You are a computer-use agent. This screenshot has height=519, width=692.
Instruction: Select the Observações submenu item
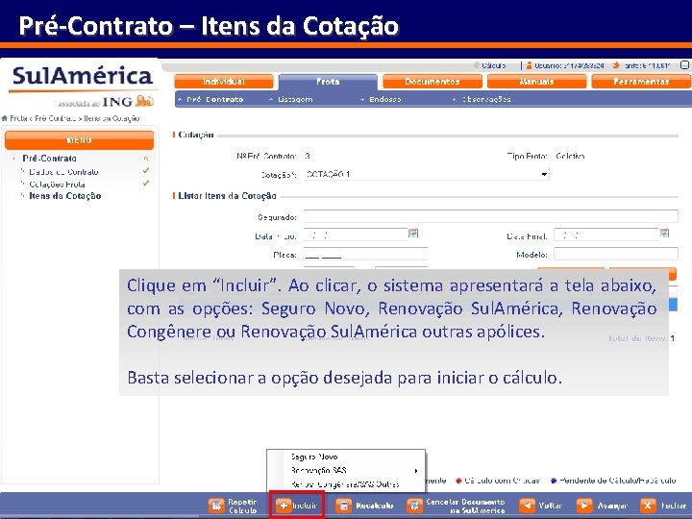pos(486,100)
